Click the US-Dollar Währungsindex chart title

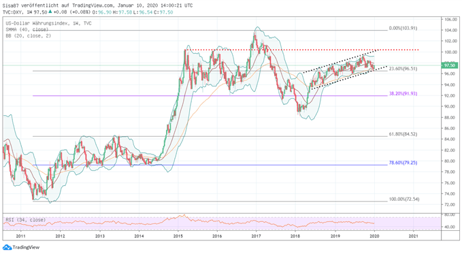pos(48,23)
